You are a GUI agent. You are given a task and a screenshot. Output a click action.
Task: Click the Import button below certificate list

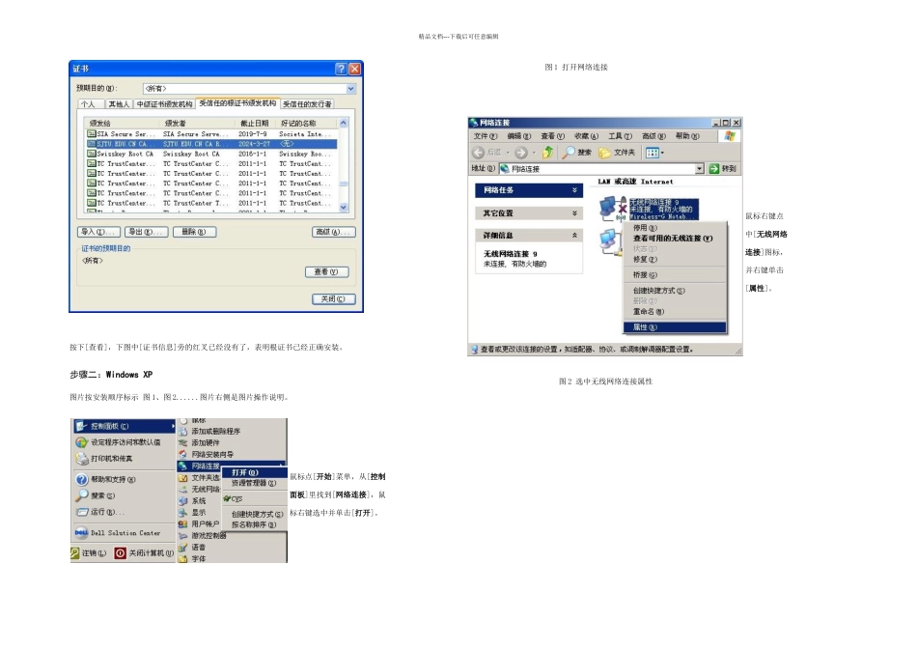98,232
